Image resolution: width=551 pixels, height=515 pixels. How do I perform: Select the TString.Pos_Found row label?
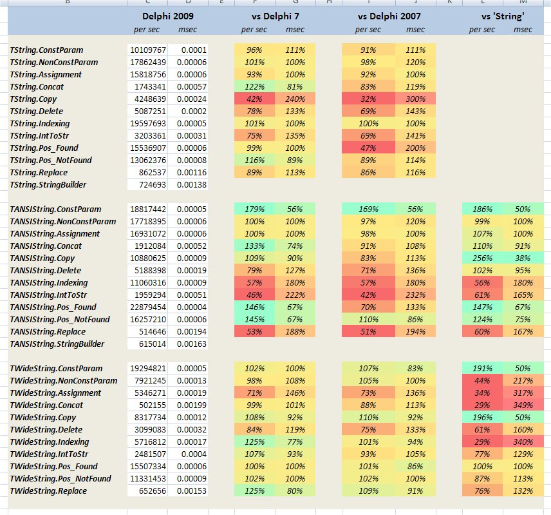click(x=44, y=148)
